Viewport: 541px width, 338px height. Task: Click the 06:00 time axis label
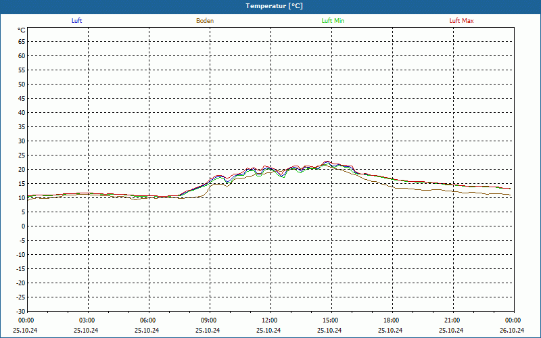pos(149,320)
